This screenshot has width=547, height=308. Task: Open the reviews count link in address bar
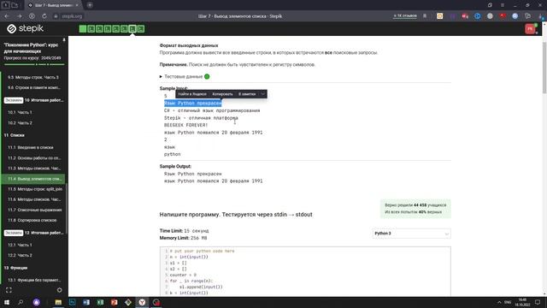(405, 16)
